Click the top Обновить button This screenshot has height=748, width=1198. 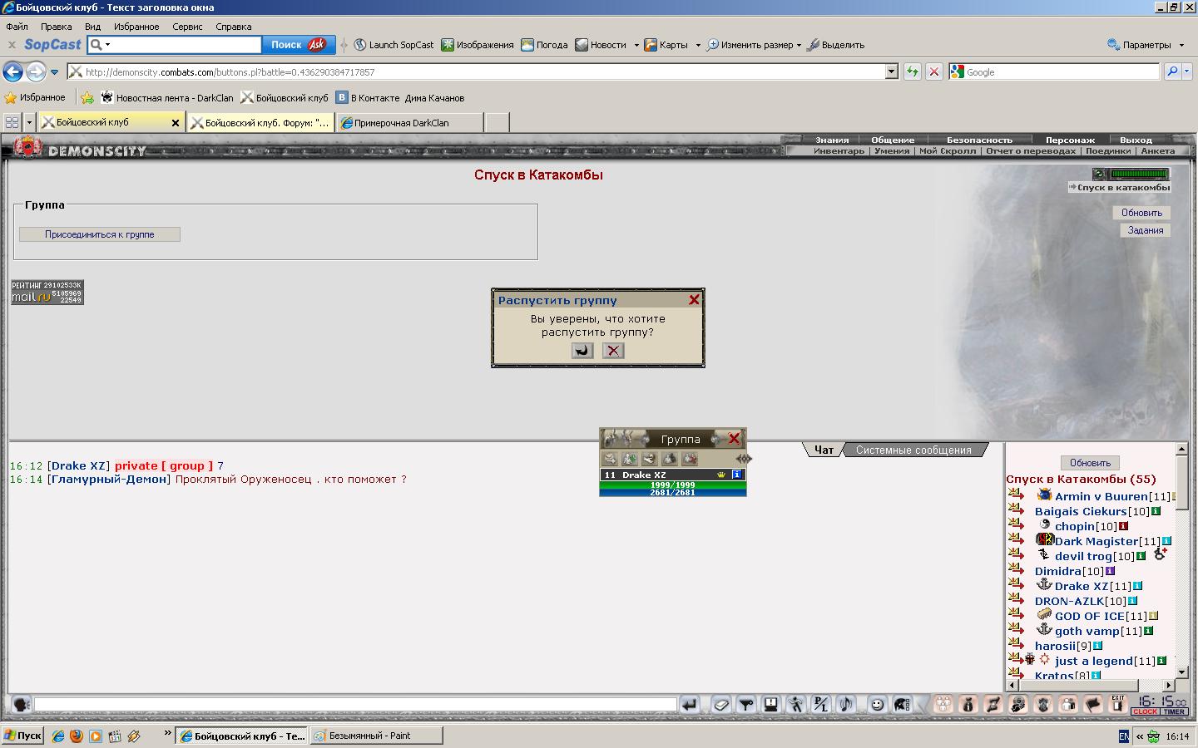point(1141,213)
